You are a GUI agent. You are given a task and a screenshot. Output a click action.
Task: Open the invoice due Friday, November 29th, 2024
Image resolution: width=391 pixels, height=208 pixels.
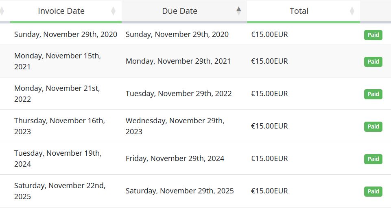coord(195,158)
